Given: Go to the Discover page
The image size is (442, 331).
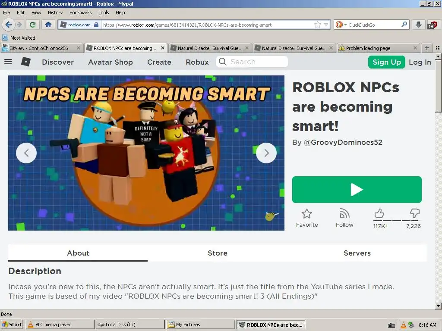Looking at the screenshot, I should pyautogui.click(x=58, y=62).
